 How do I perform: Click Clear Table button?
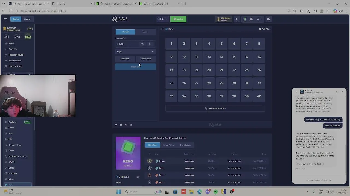coord(146,59)
